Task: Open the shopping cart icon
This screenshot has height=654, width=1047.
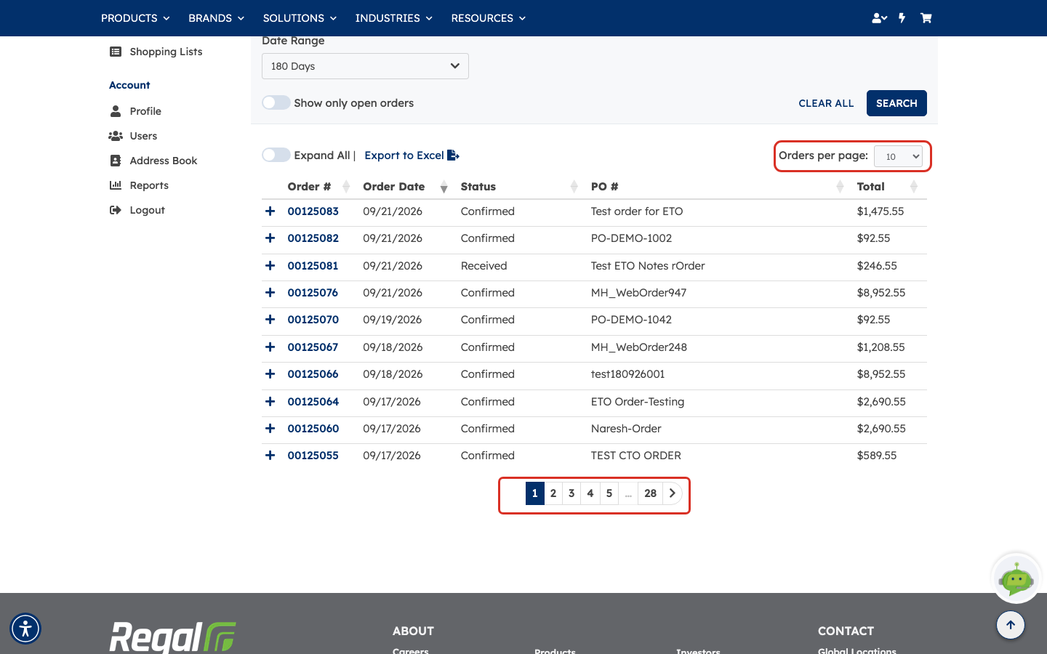Action: tap(926, 18)
